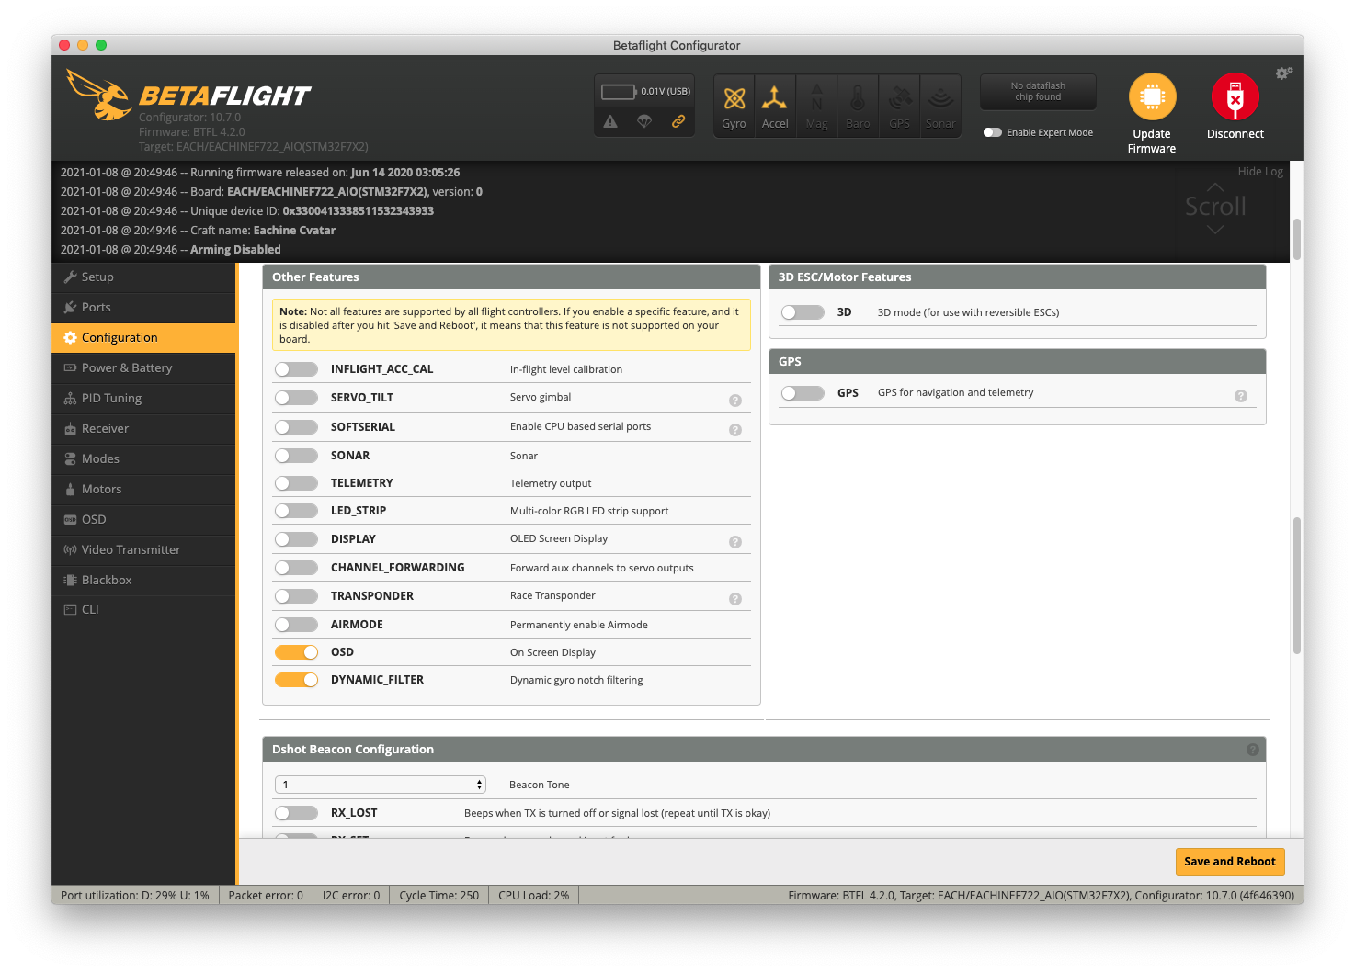Viewport: 1355px width, 972px height.
Task: Click the Craft name log entry
Action: [x=198, y=231]
